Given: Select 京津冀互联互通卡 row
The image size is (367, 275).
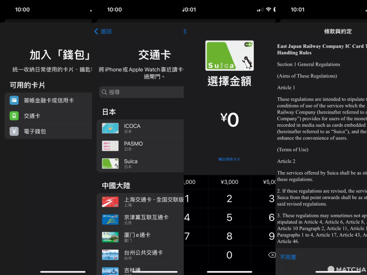Looking at the screenshot, I should click(140, 219).
